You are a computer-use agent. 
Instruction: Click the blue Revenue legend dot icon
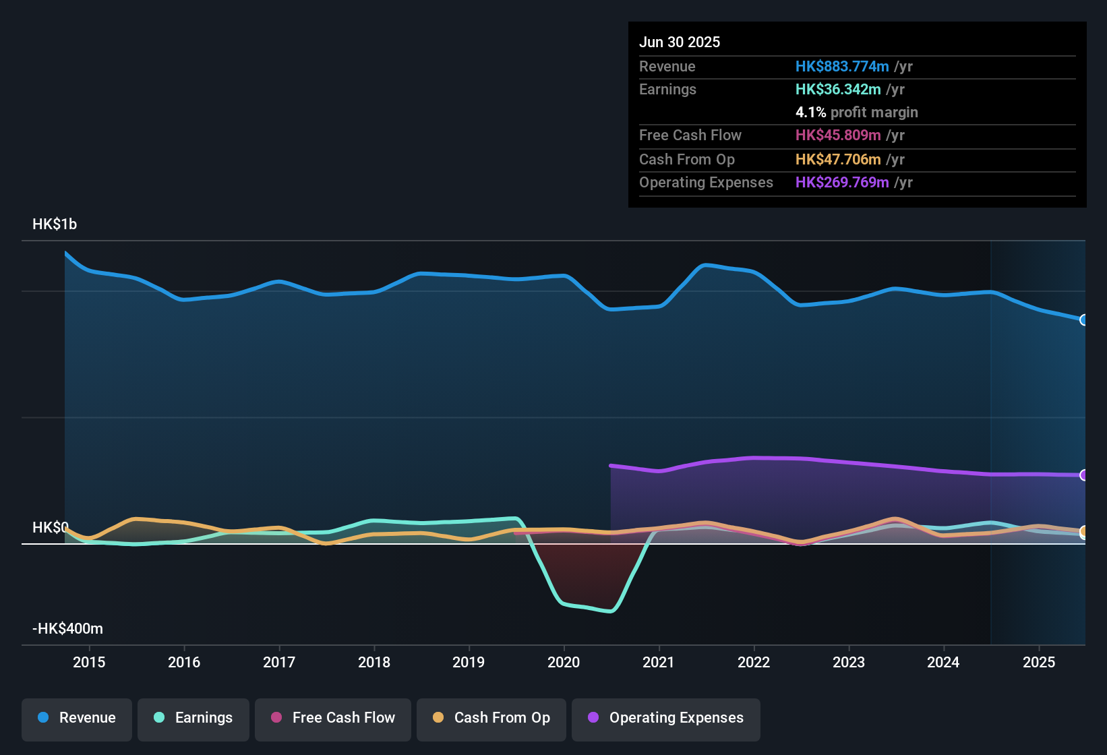42,718
